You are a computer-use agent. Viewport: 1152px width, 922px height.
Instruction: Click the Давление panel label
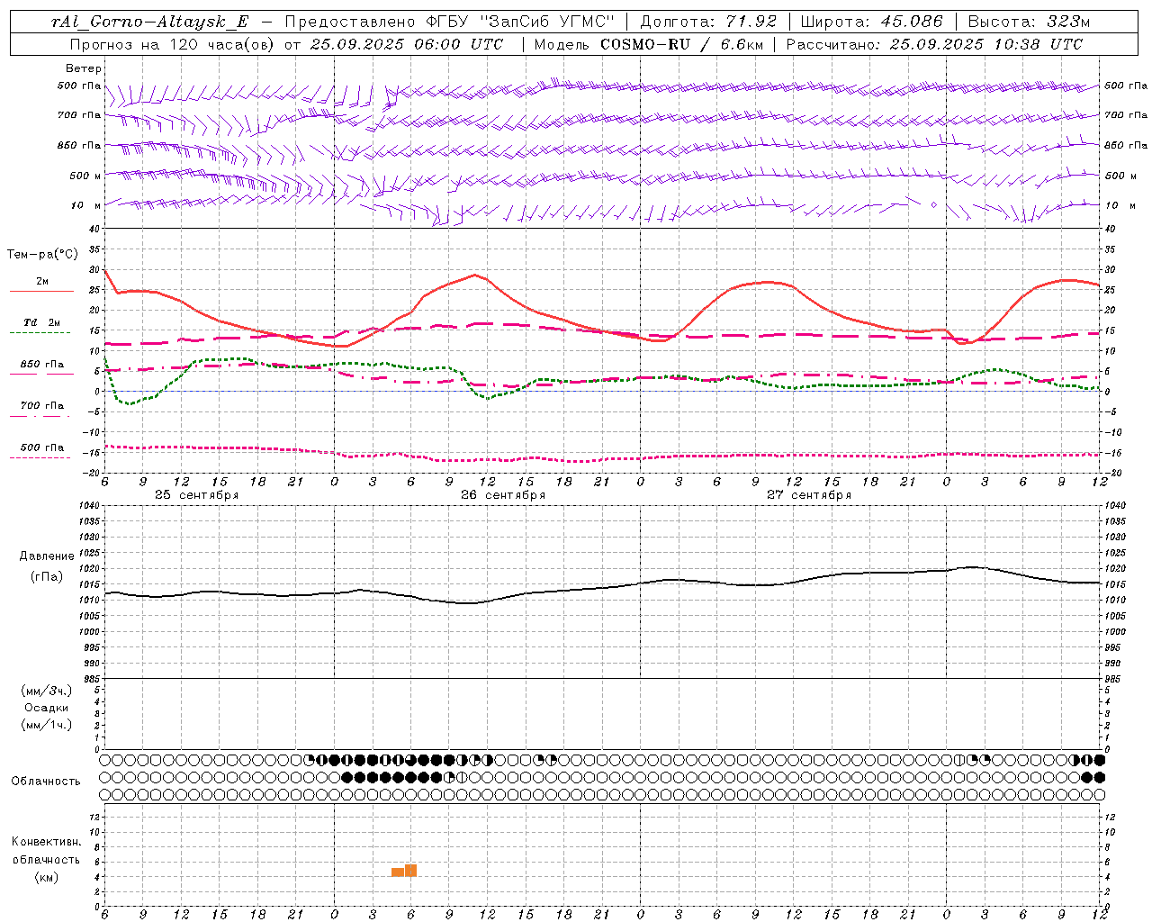tap(47, 556)
